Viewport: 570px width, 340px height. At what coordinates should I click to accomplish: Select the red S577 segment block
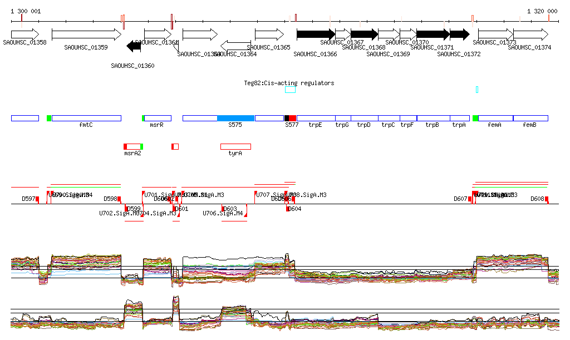click(293, 118)
